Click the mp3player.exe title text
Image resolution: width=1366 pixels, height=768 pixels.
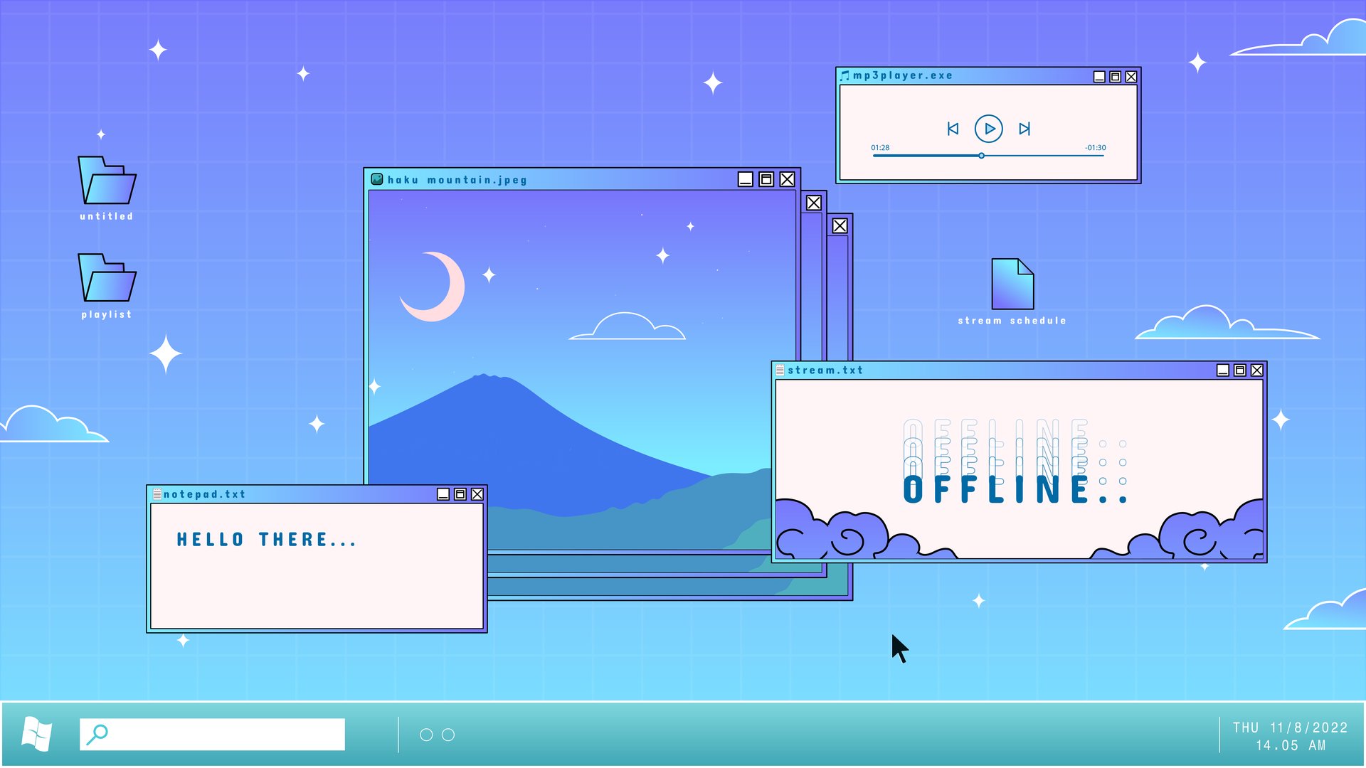pyautogui.click(x=903, y=75)
